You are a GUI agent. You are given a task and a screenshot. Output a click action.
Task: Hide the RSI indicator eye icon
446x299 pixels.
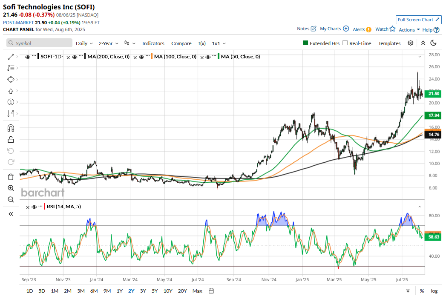[x=34, y=207]
